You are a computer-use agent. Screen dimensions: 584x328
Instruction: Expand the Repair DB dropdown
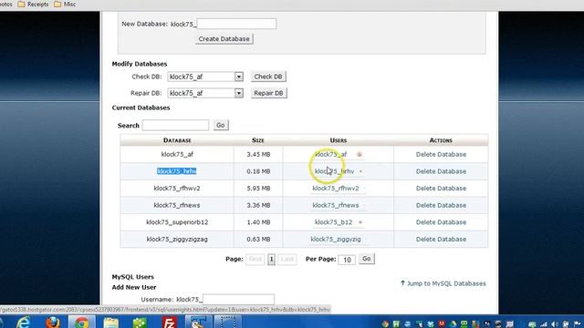(239, 93)
